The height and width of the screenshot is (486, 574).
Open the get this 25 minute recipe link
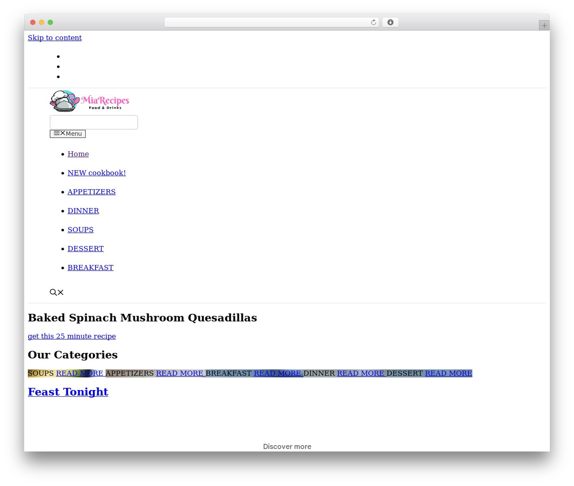(72, 336)
